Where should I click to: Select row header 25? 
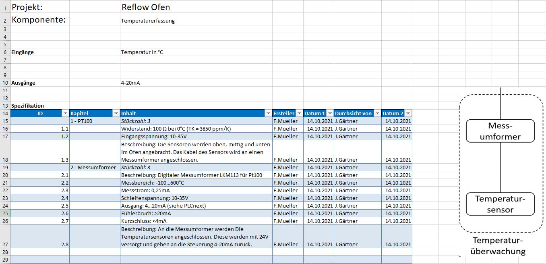click(x=5, y=213)
